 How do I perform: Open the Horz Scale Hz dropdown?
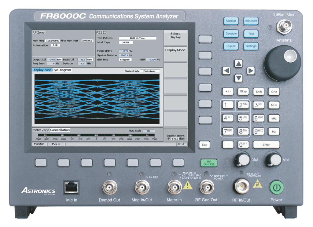149,130
